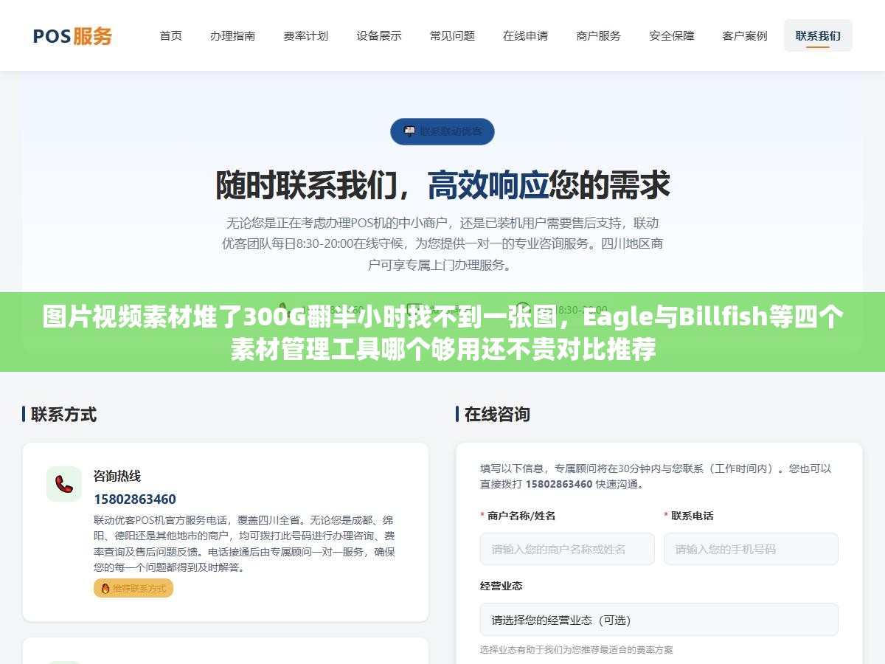The width and height of the screenshot is (885, 664).
Task: Open the 办理指南 nav item
Action: (232, 35)
